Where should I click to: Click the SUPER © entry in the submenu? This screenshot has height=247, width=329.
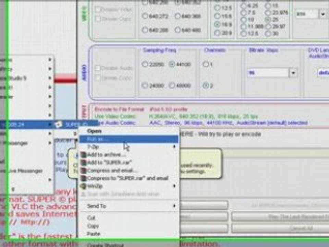click(x=76, y=125)
